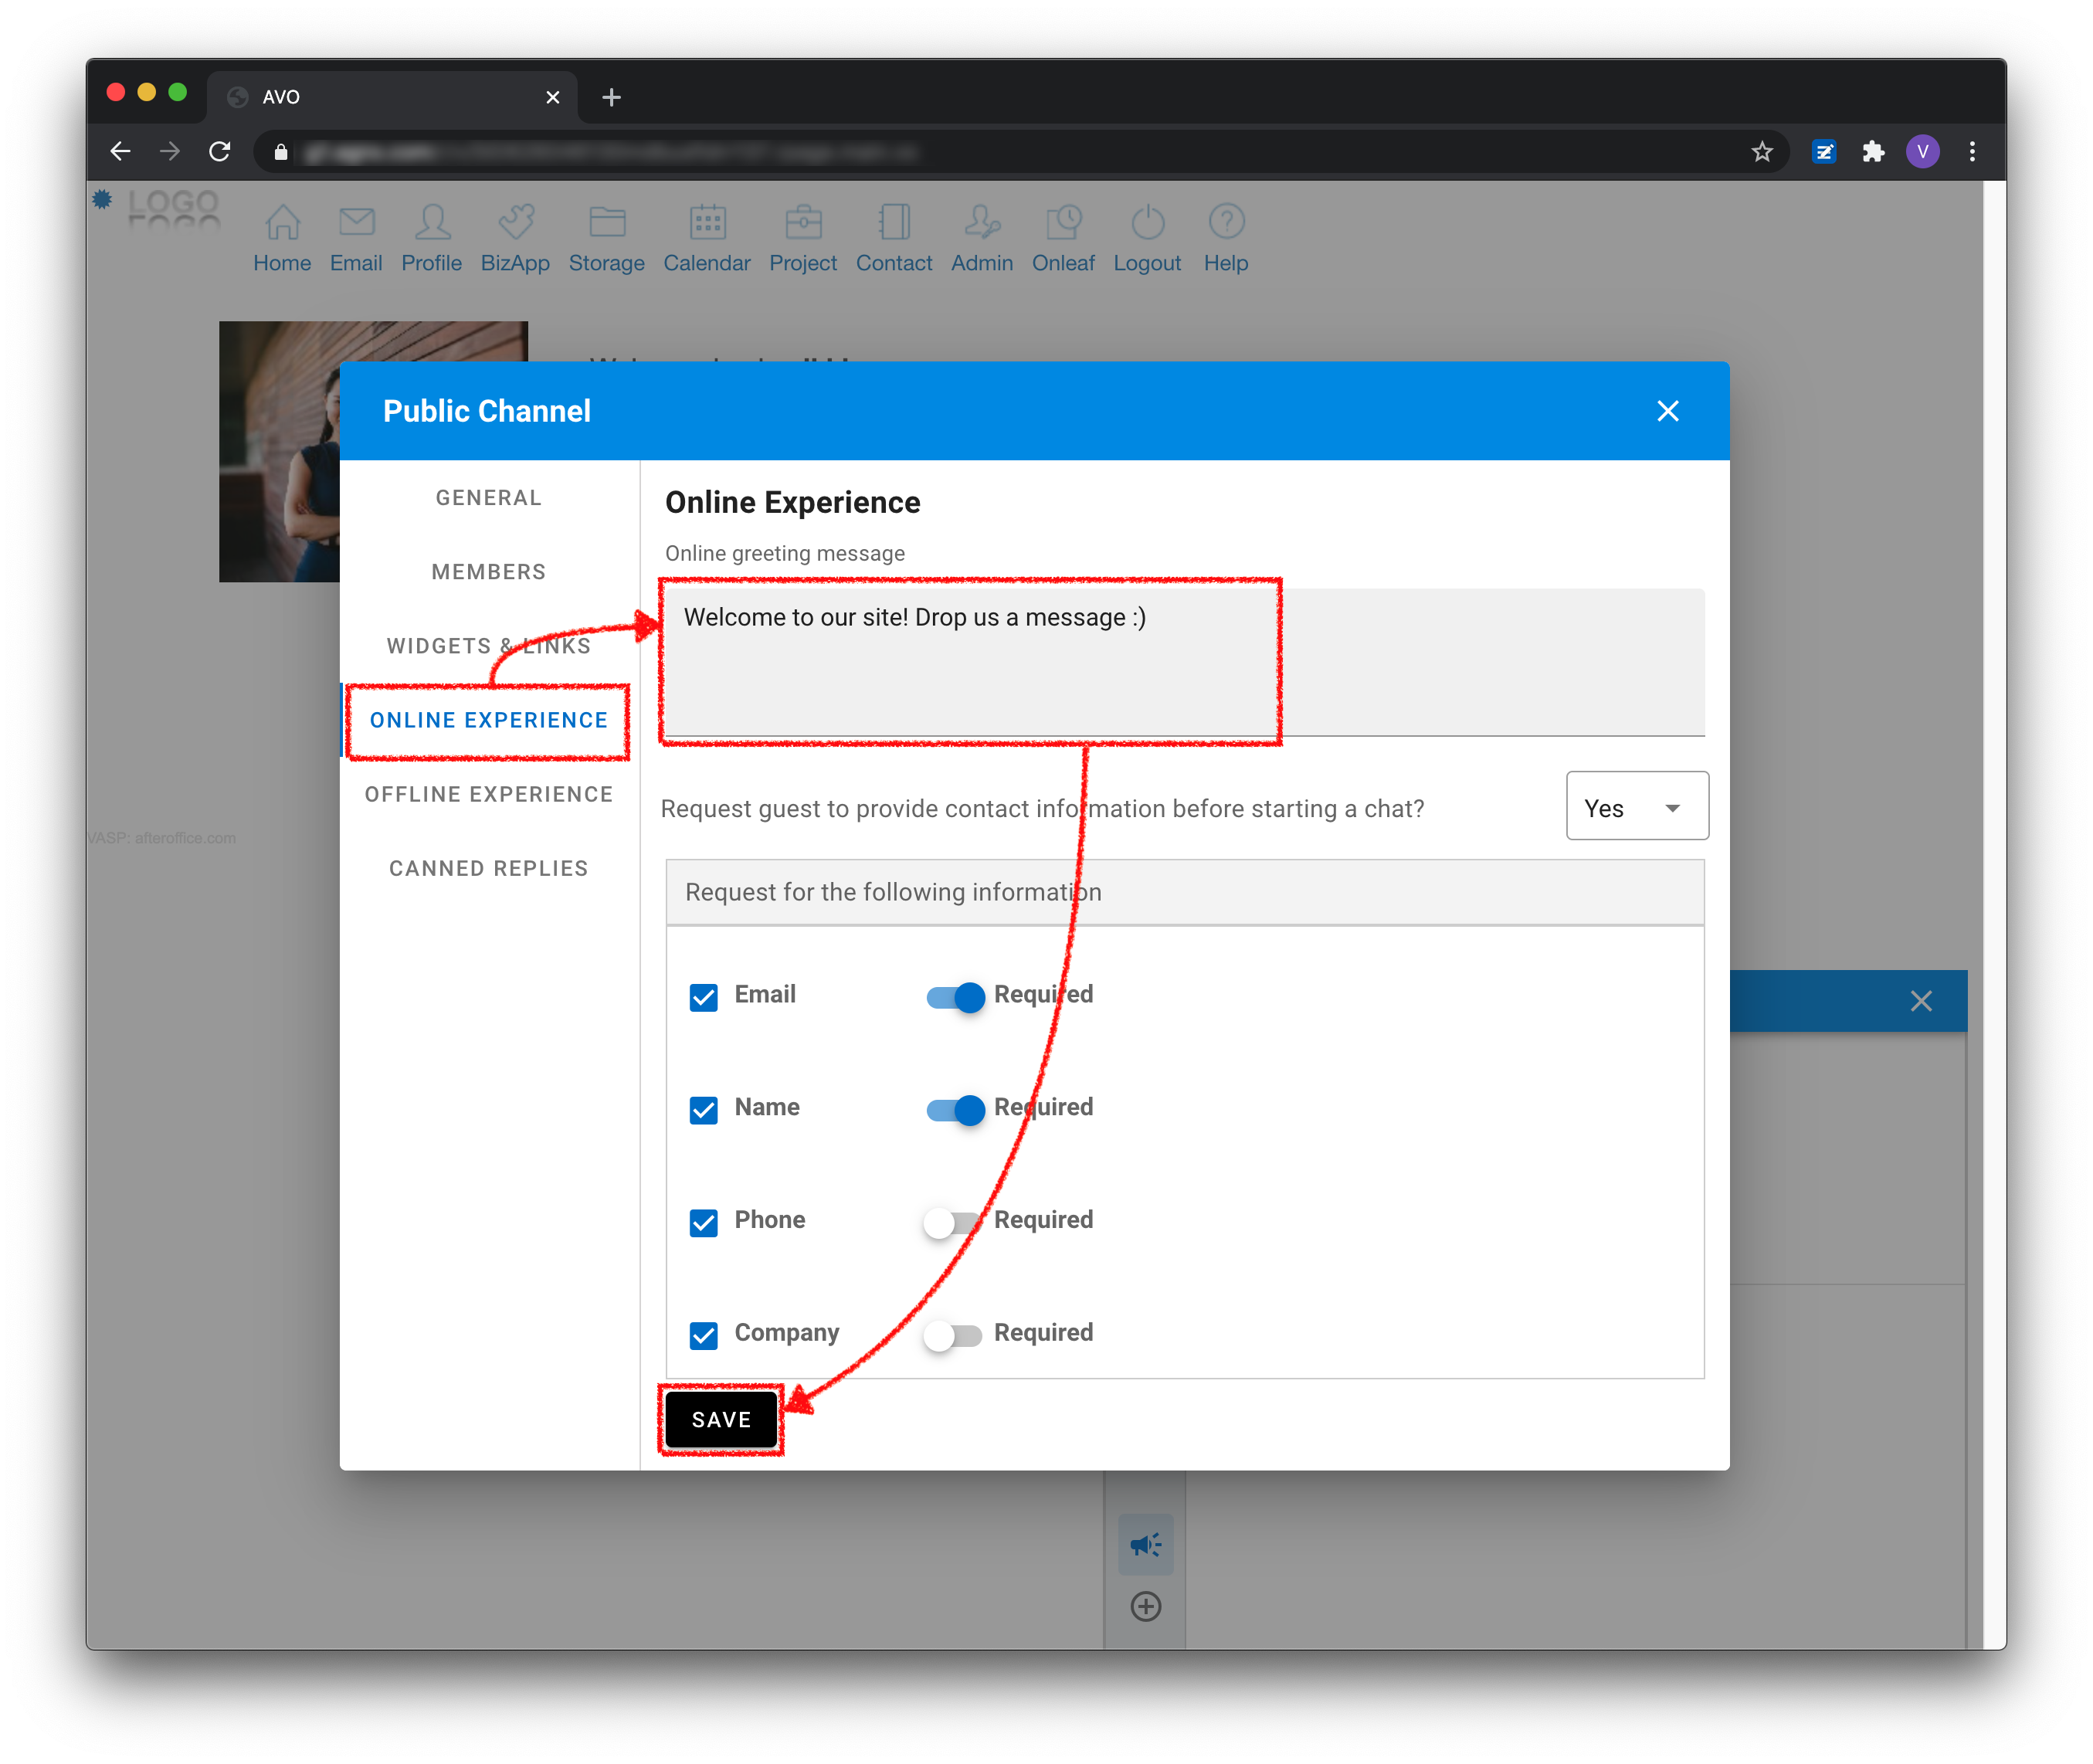Click the circled plus add icon

(1145, 1607)
